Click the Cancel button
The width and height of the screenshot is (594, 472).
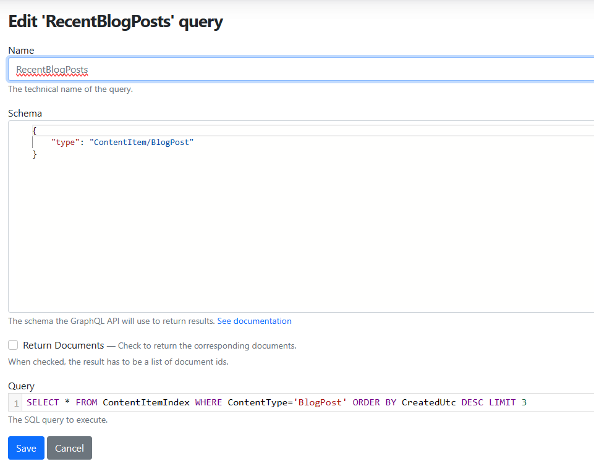pyautogui.click(x=69, y=448)
